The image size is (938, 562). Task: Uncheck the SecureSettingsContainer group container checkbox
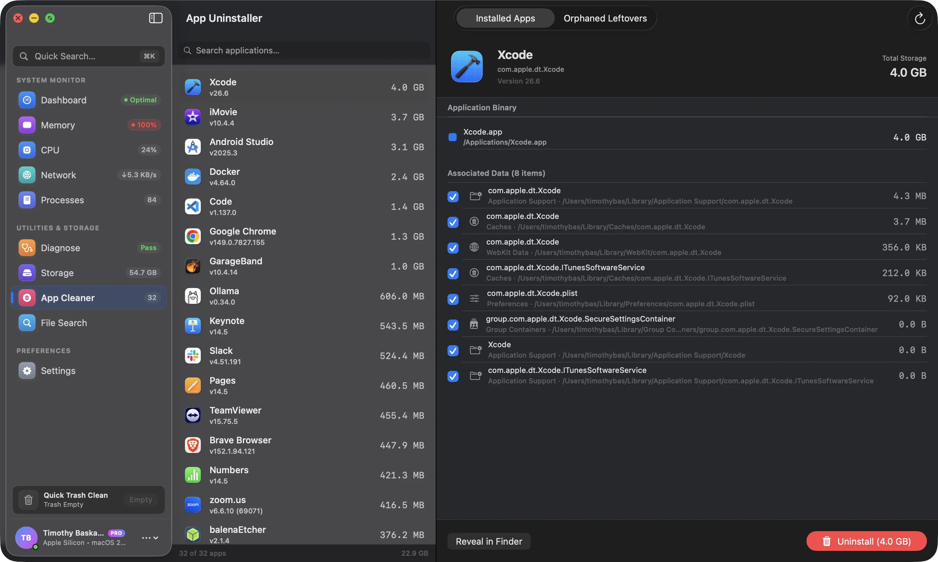pos(453,325)
